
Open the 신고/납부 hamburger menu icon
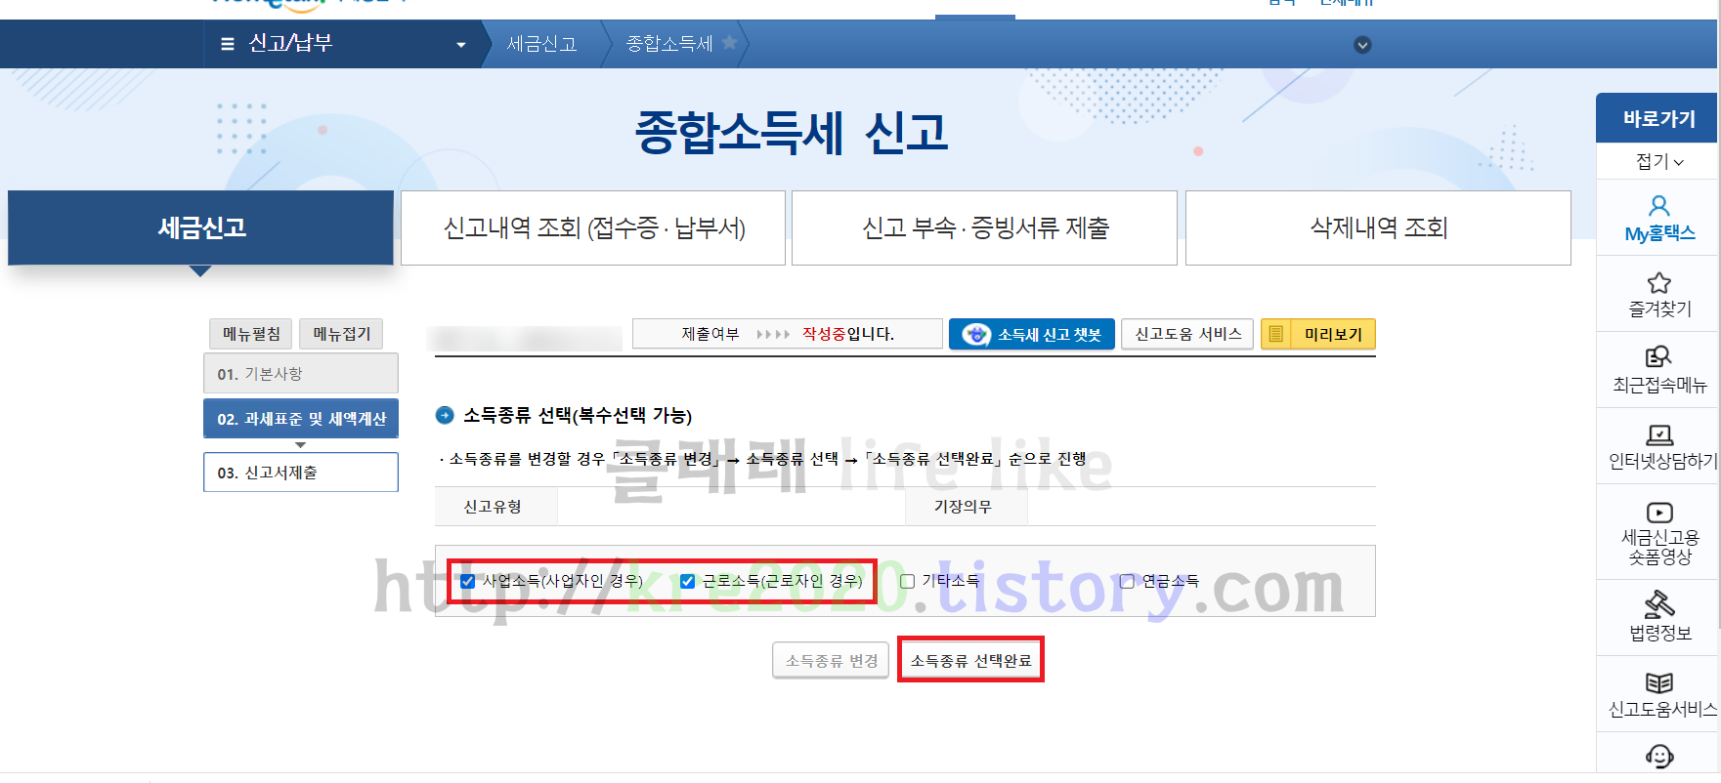(228, 44)
